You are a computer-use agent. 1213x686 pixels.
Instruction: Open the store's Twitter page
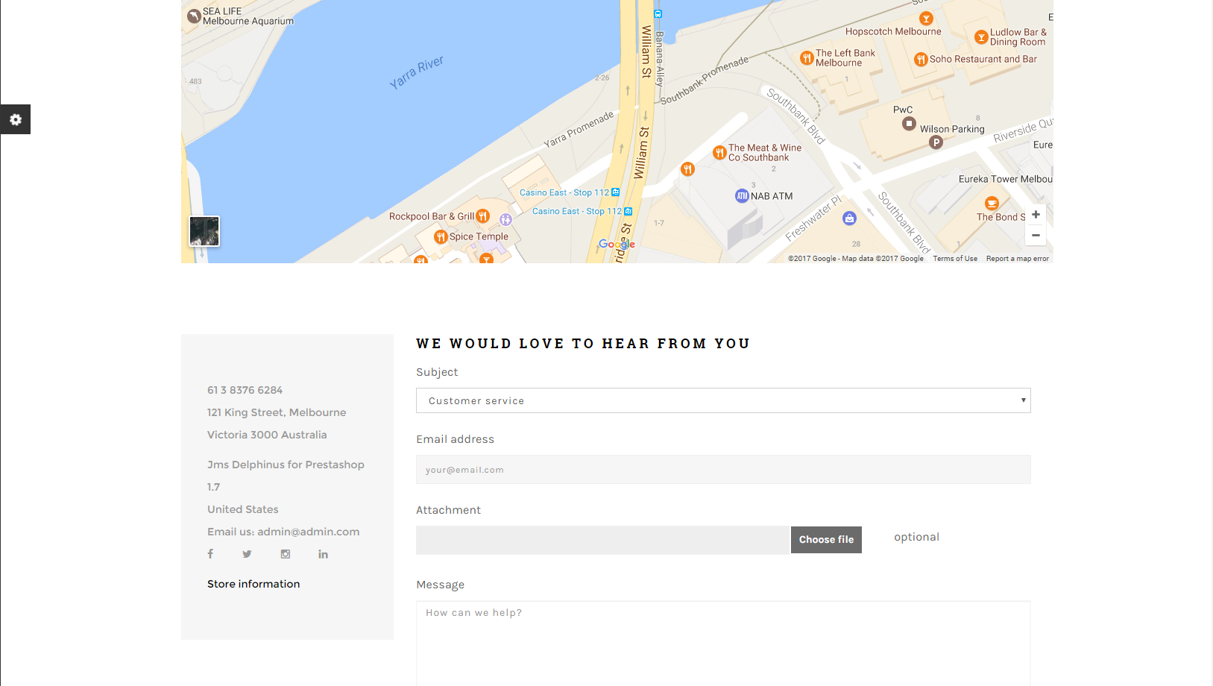[247, 554]
